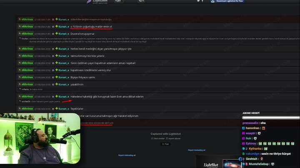The image size is (300, 168).
Task: Click the streamer webcam overlay
Action: point(40,139)
